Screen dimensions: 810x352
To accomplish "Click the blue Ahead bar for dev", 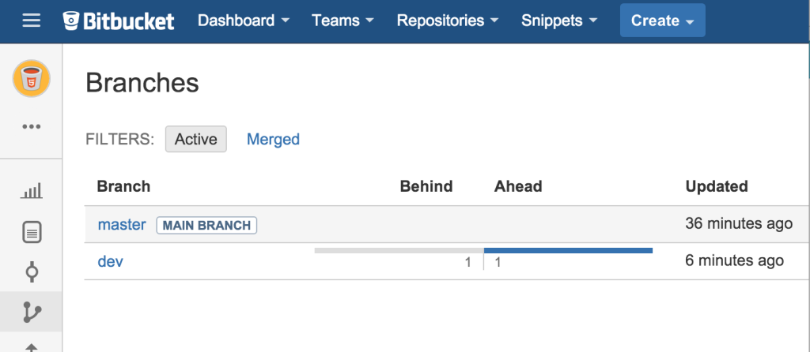I will pos(568,250).
